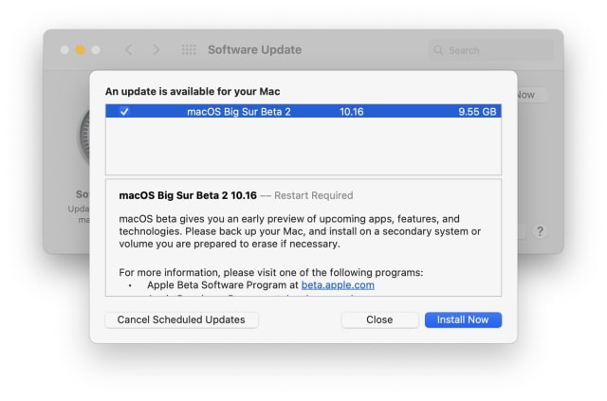Image resolution: width=607 pixels, height=401 pixels.
Task: Click the 10.16 version cell
Action: pos(351,112)
